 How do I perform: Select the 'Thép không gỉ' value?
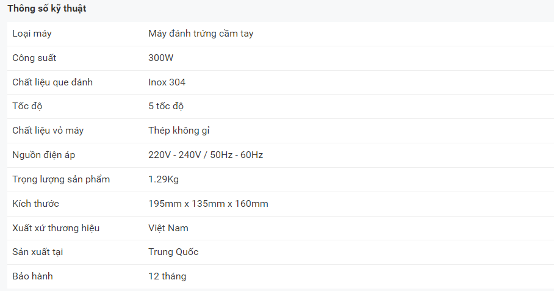(x=179, y=131)
